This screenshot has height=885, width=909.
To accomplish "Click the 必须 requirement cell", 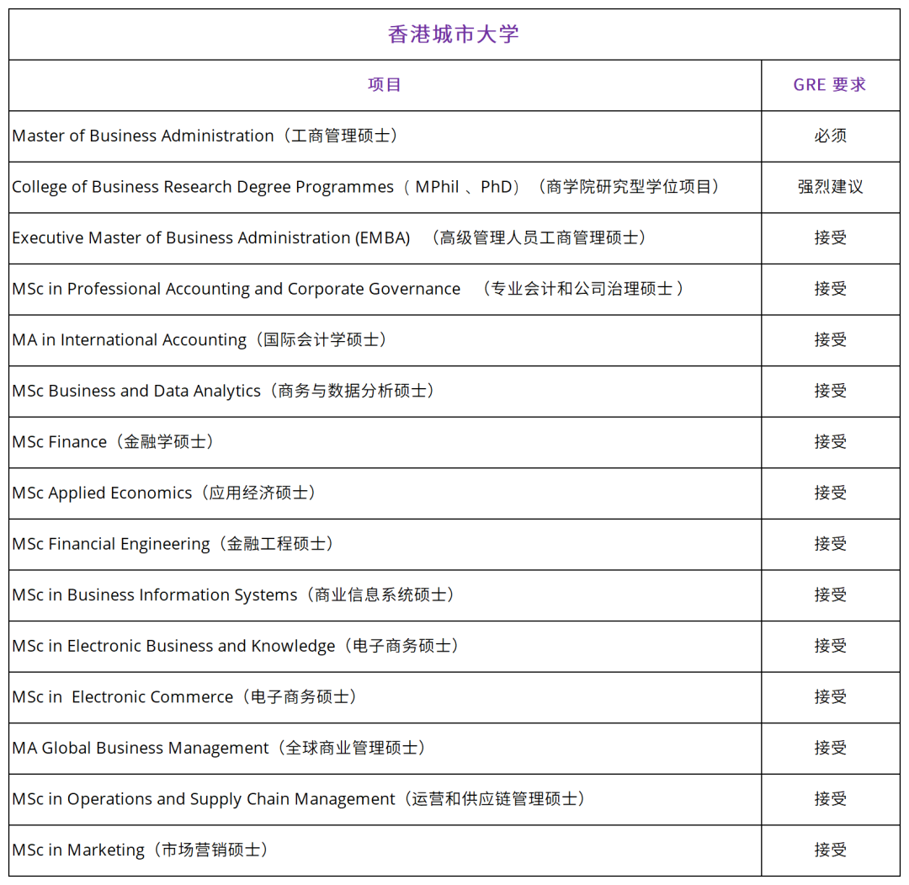I will click(x=830, y=136).
